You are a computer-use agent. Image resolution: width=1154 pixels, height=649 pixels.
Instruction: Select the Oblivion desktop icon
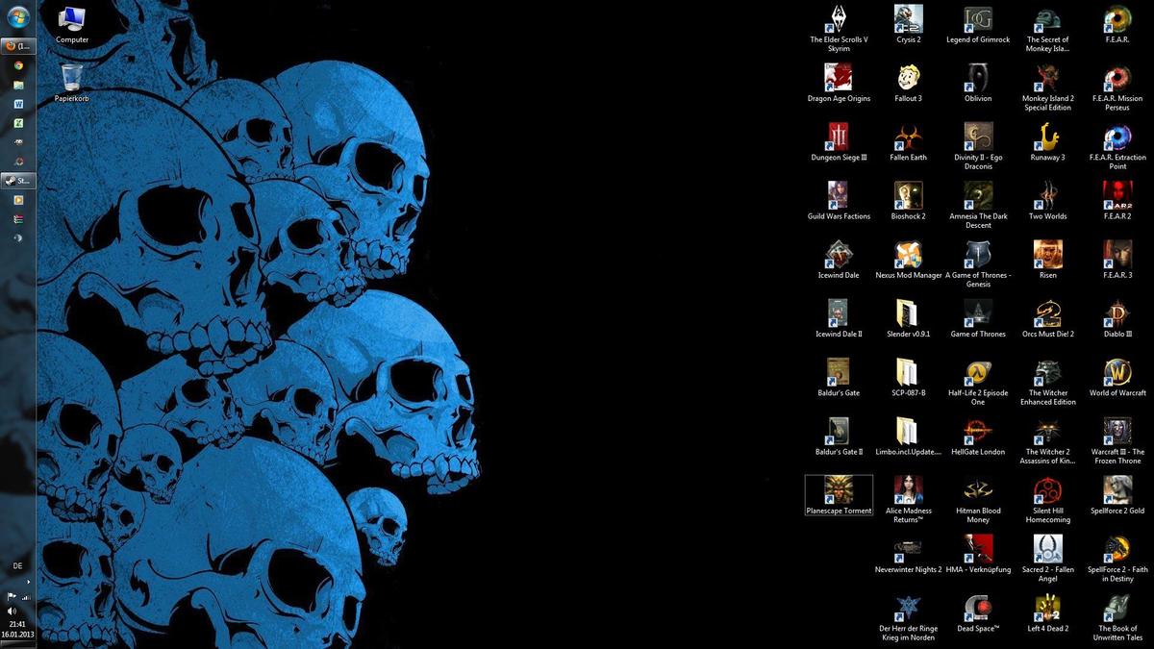tap(978, 84)
